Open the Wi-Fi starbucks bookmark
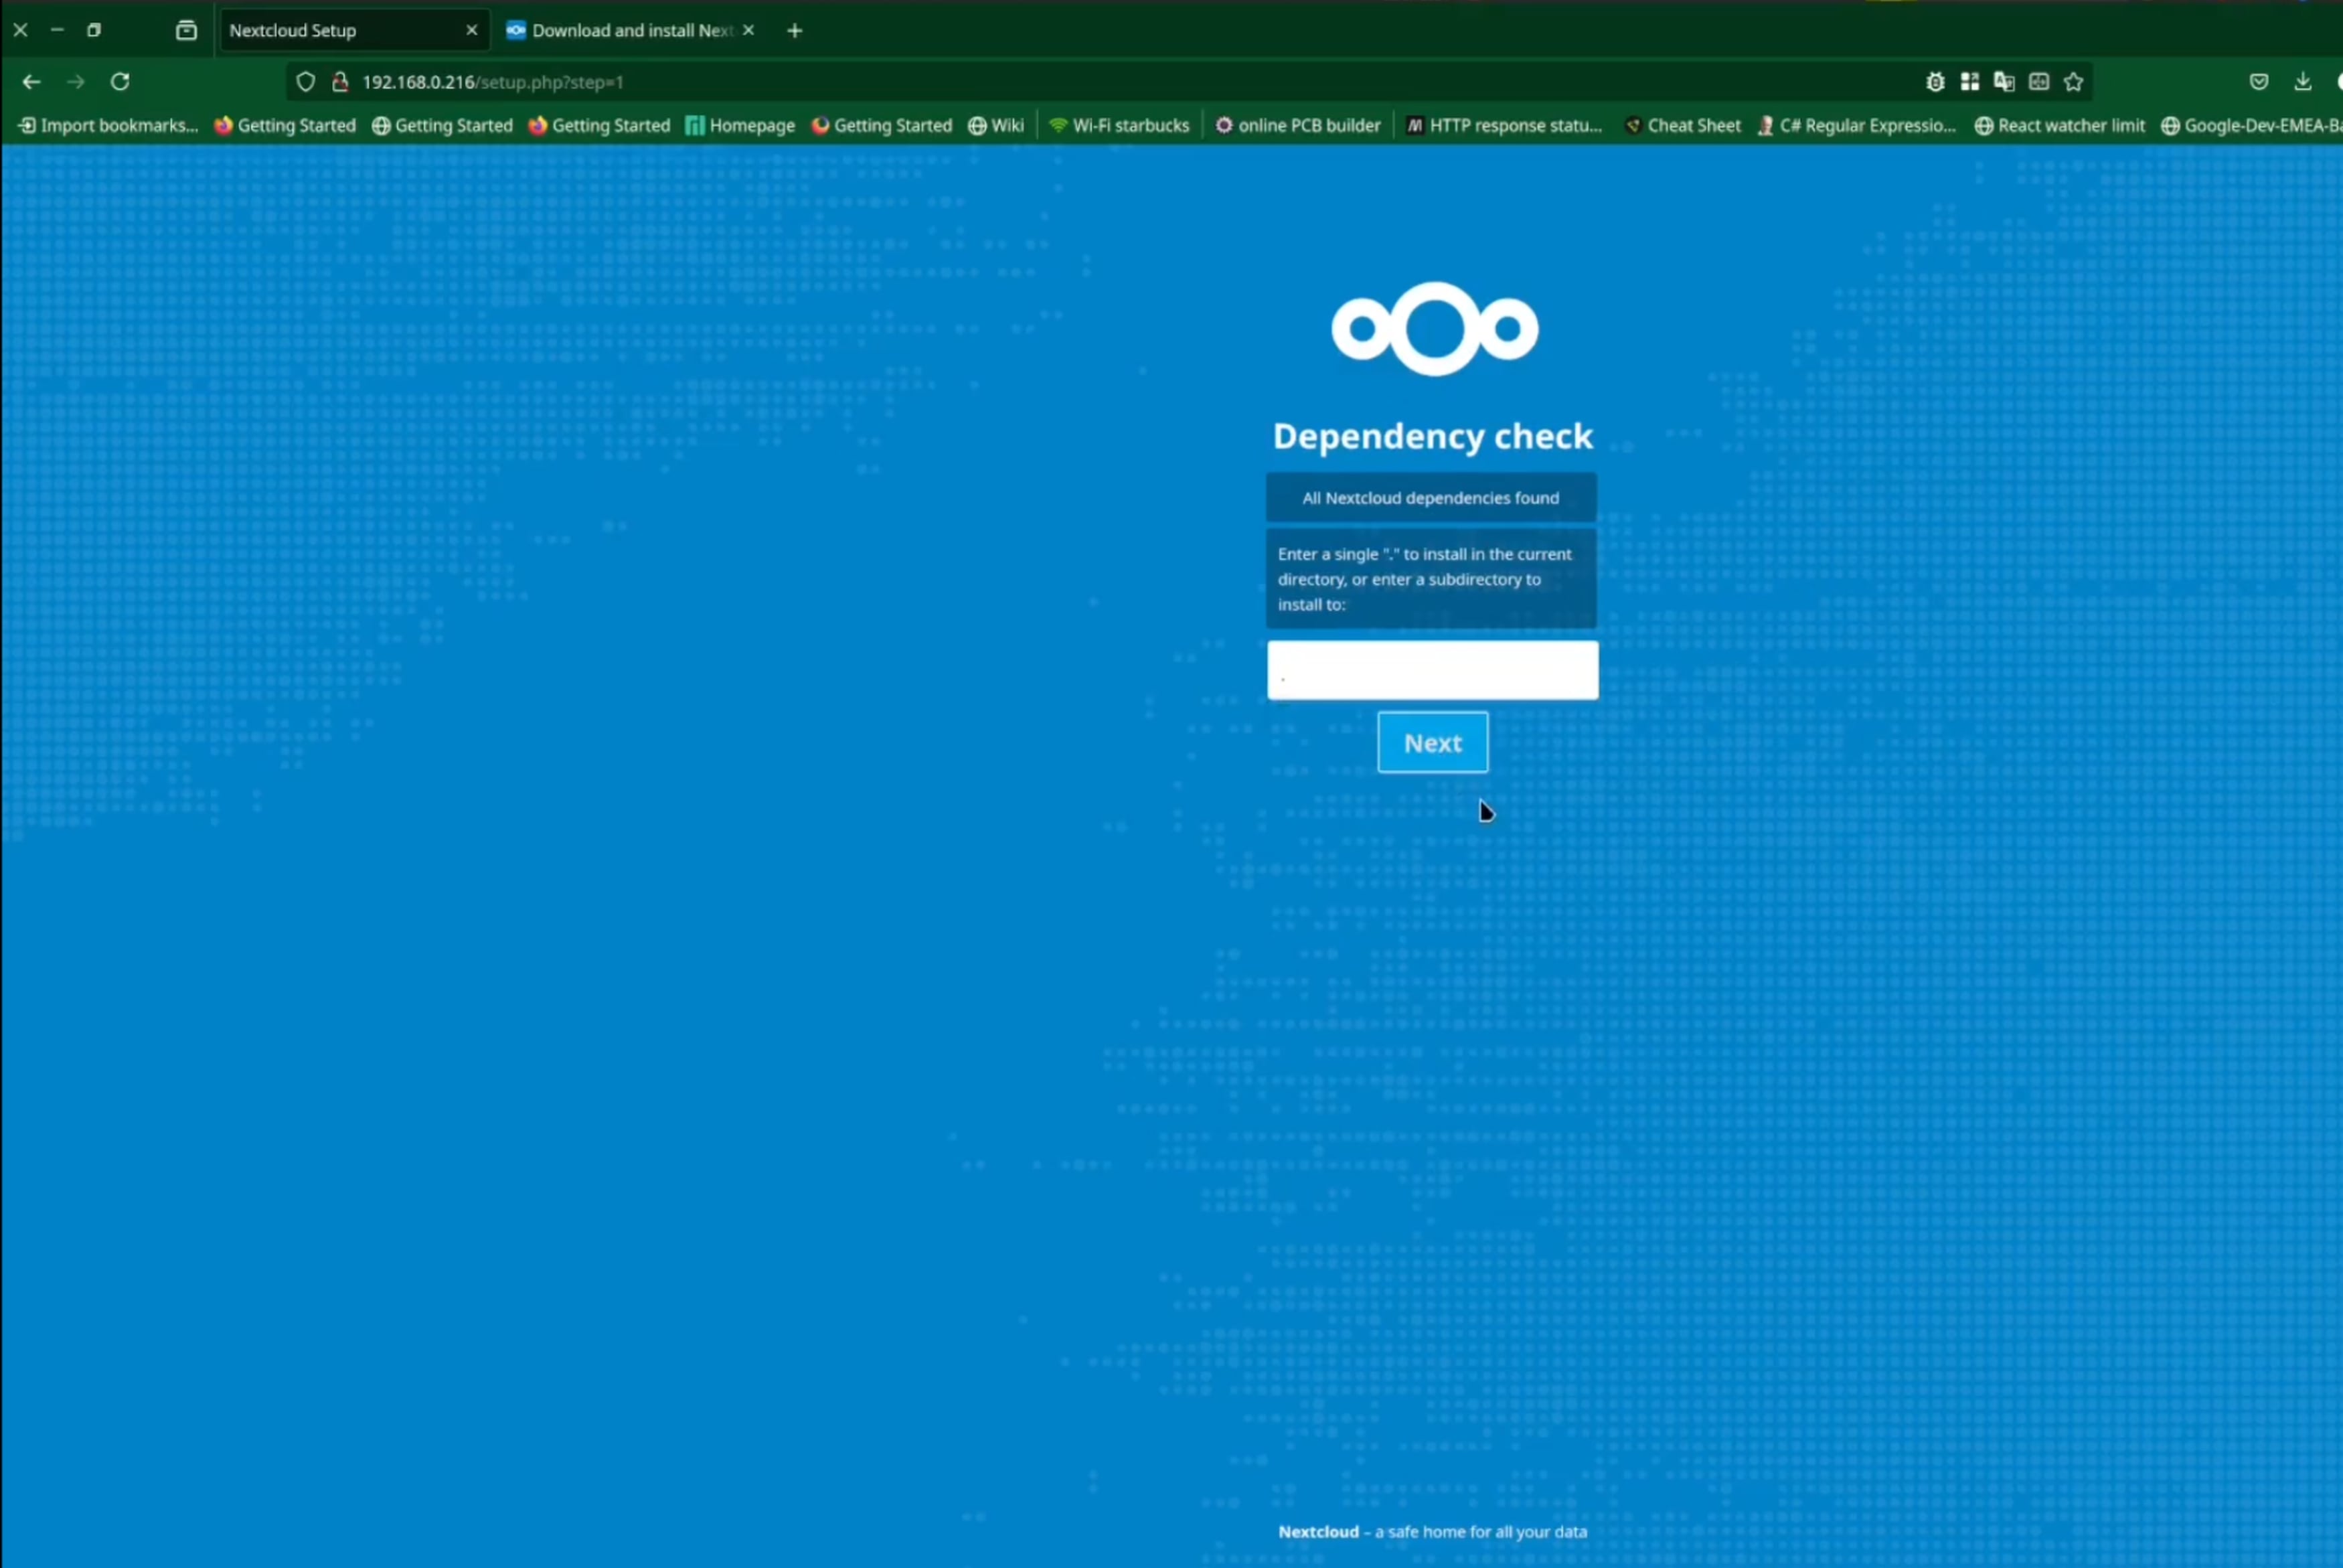This screenshot has height=1568, width=2343. click(1119, 125)
